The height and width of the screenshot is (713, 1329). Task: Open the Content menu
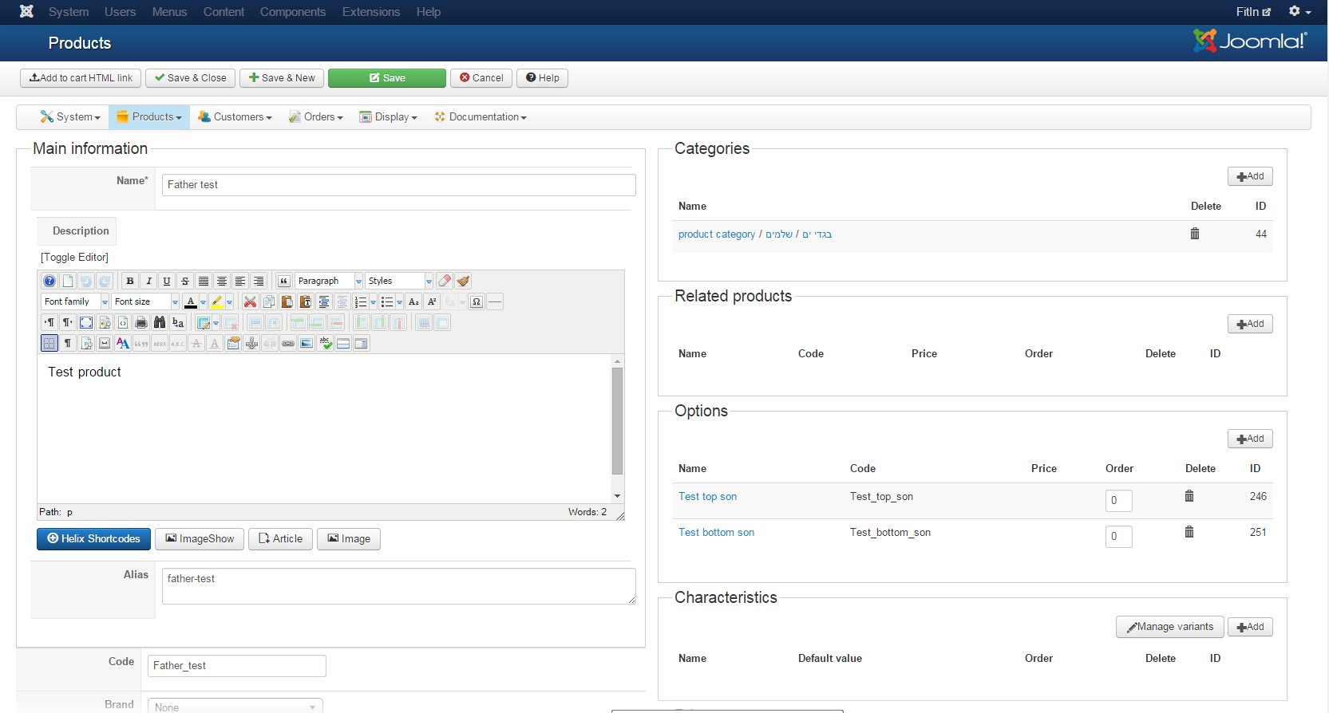pyautogui.click(x=223, y=12)
